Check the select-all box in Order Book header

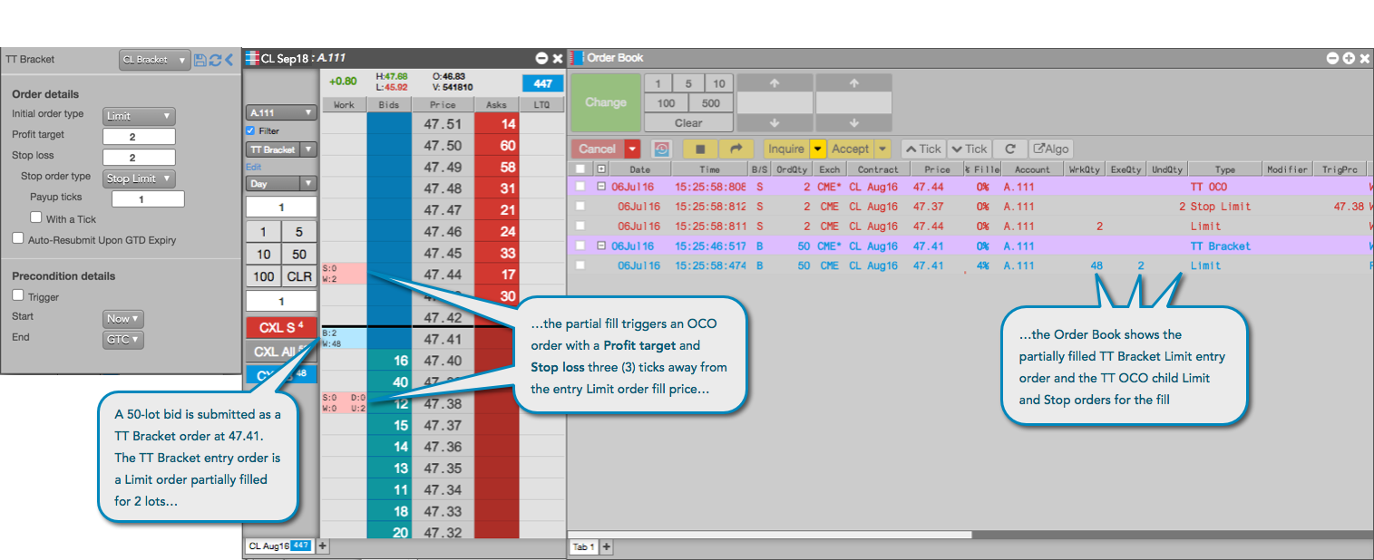580,169
